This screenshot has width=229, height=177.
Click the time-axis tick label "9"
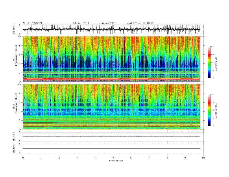tap(185, 158)
